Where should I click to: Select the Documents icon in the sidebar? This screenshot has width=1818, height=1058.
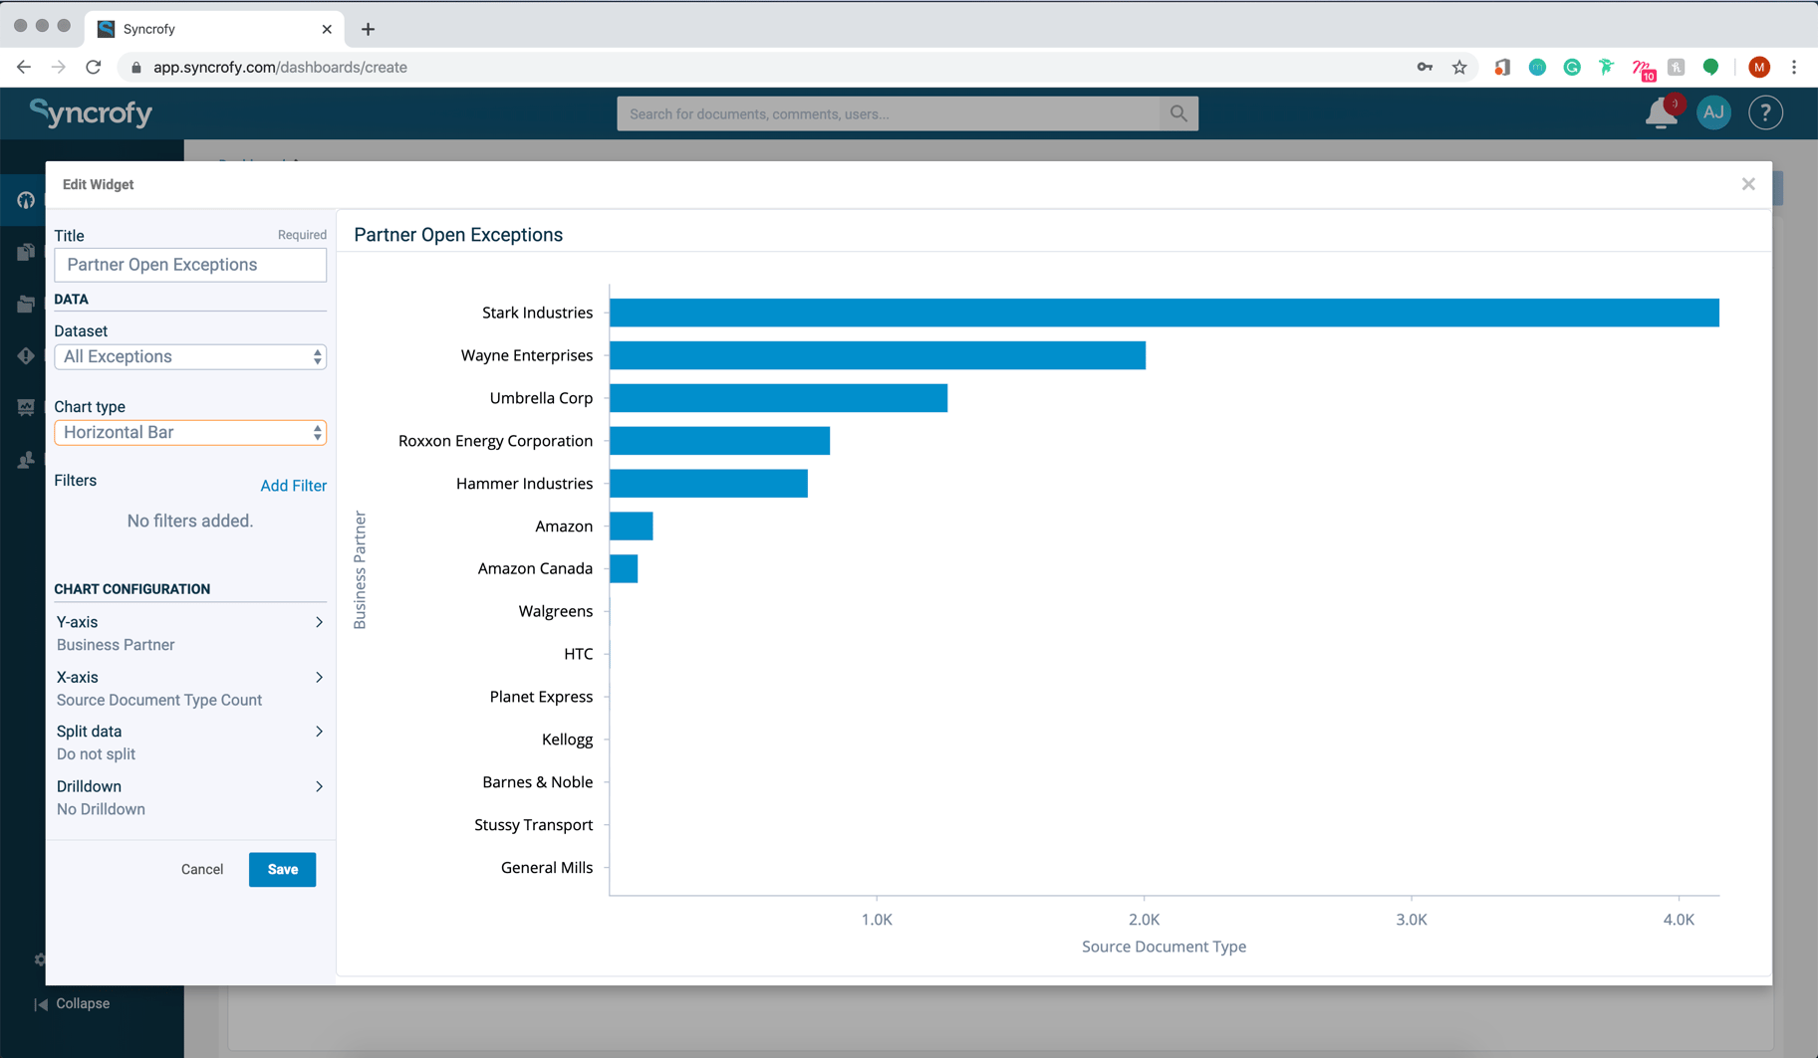pyautogui.click(x=25, y=251)
